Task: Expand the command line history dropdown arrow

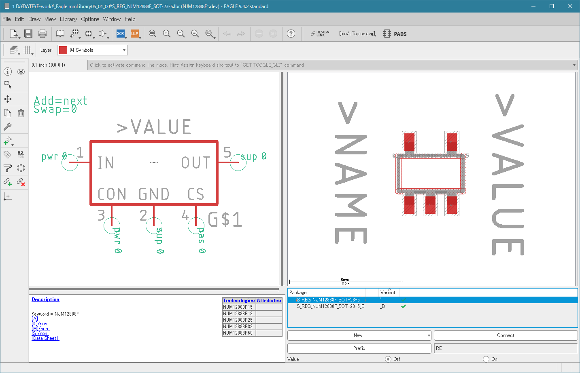Action: [x=574, y=65]
